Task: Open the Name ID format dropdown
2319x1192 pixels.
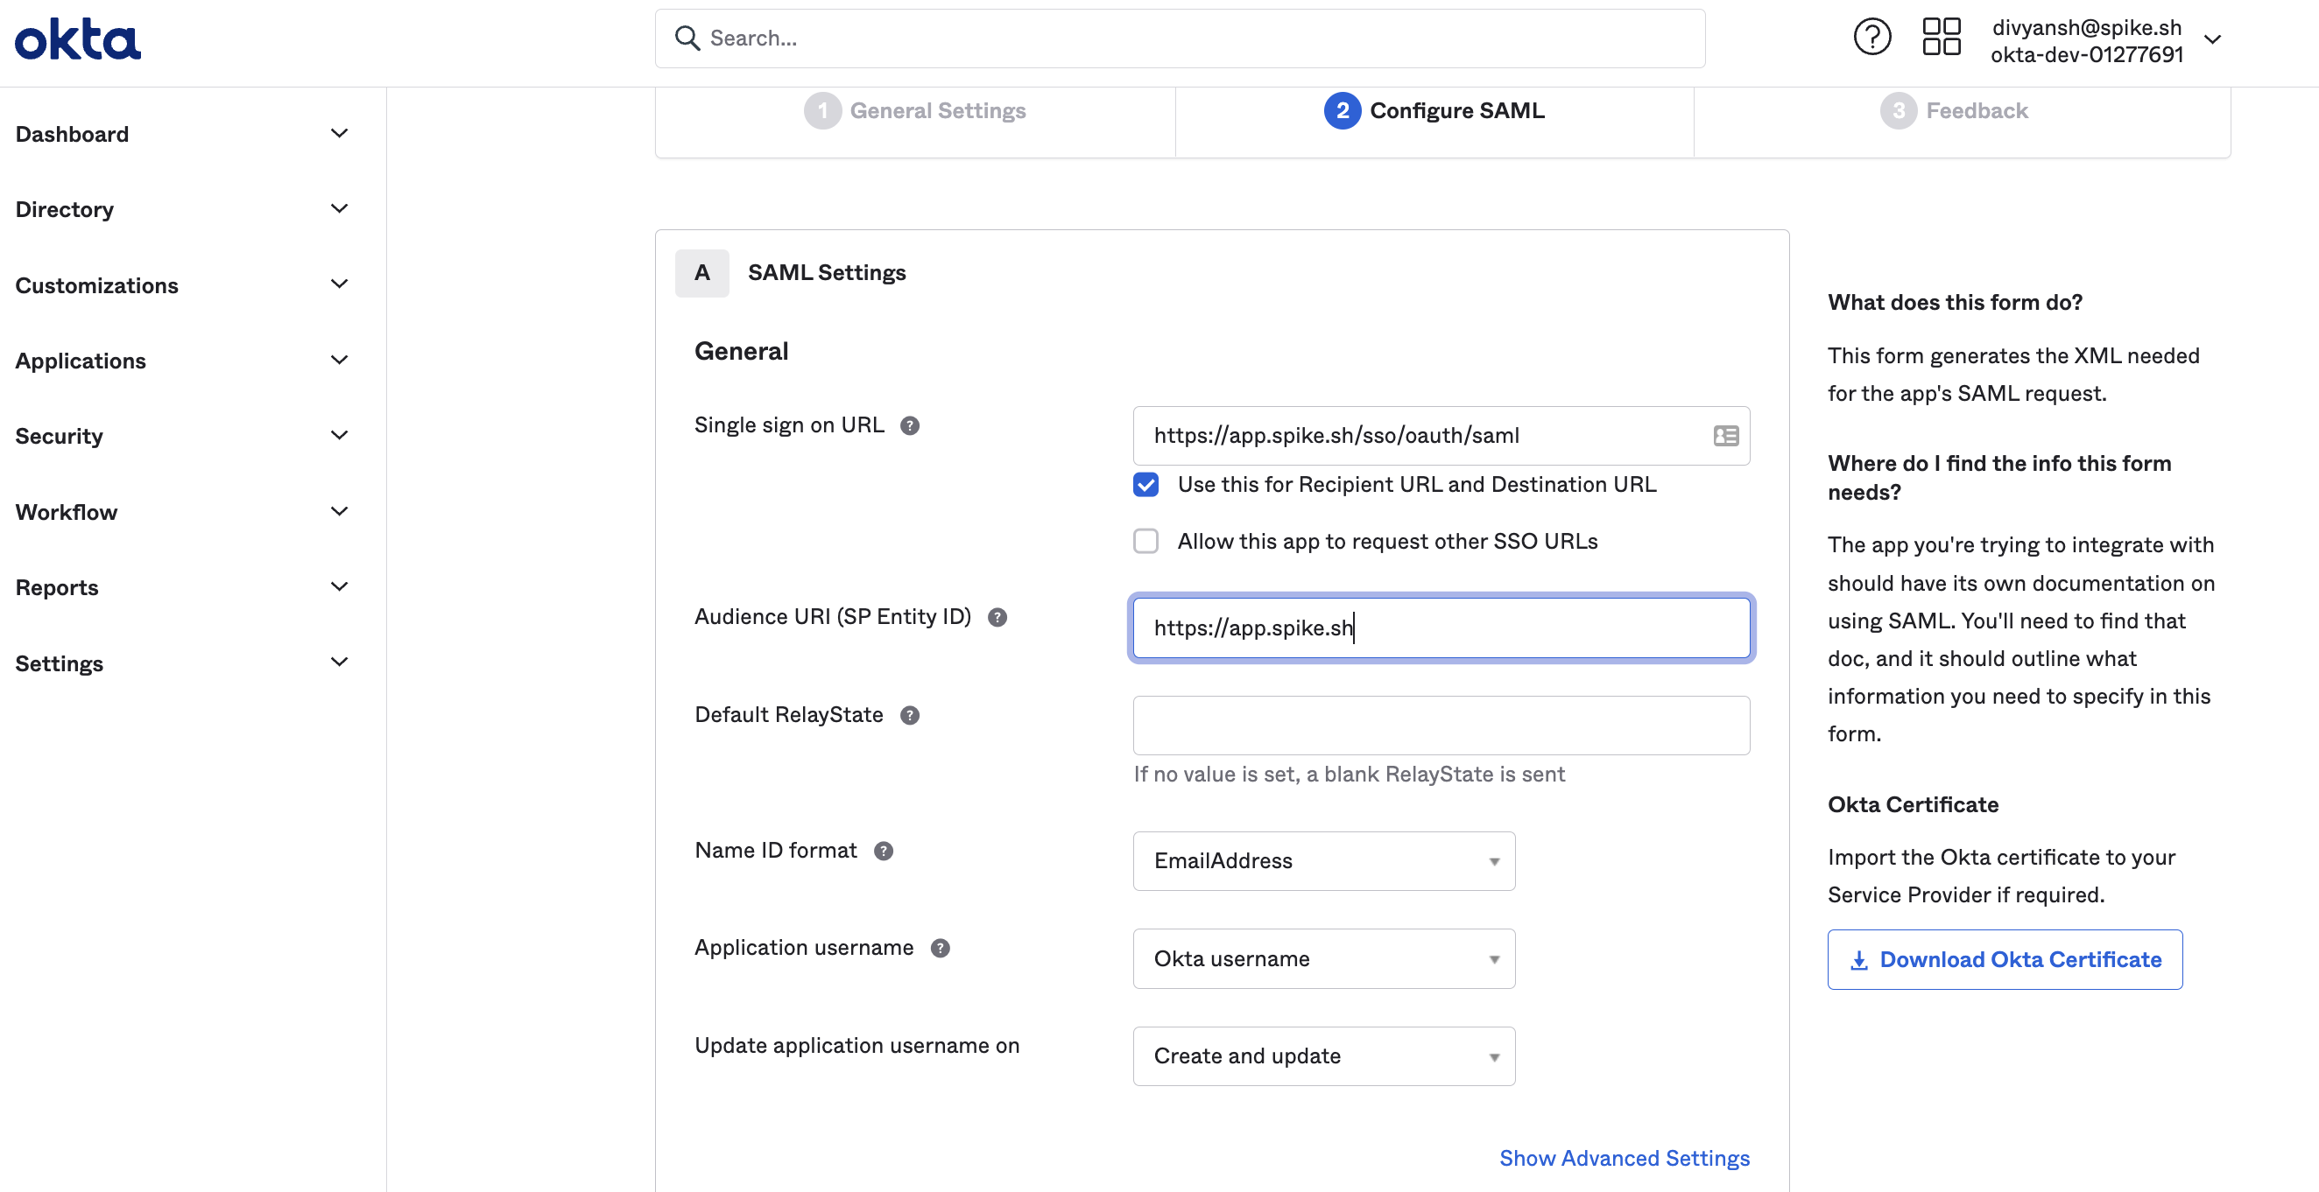Action: tap(1323, 861)
